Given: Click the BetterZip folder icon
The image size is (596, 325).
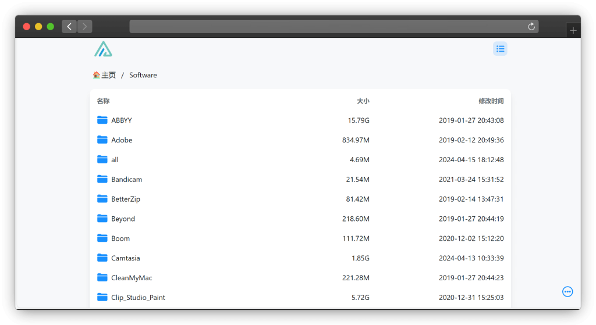Looking at the screenshot, I should [x=102, y=199].
